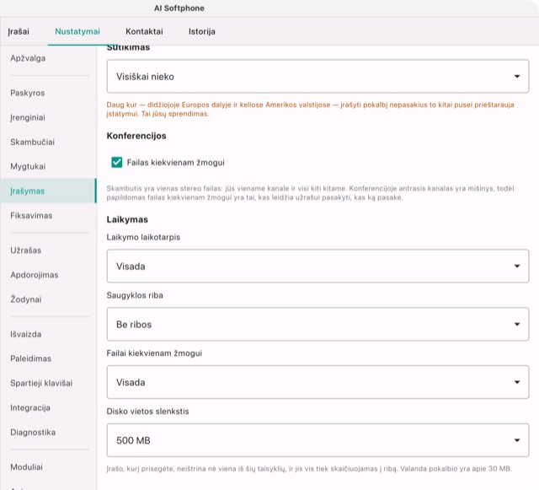Image resolution: width=539 pixels, height=490 pixels.
Task: Click the note about 30 MB per hour
Action: pyautogui.click(x=309, y=469)
